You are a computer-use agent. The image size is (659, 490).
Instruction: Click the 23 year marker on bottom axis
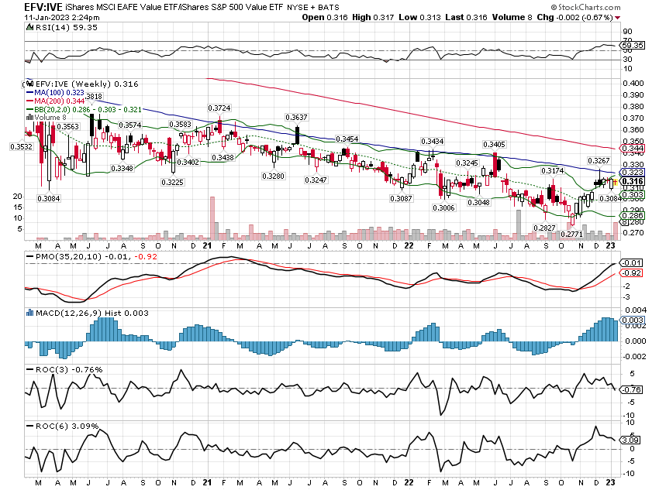click(x=611, y=482)
